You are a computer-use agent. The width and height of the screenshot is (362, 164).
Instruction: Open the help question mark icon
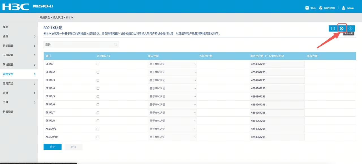[350, 28]
